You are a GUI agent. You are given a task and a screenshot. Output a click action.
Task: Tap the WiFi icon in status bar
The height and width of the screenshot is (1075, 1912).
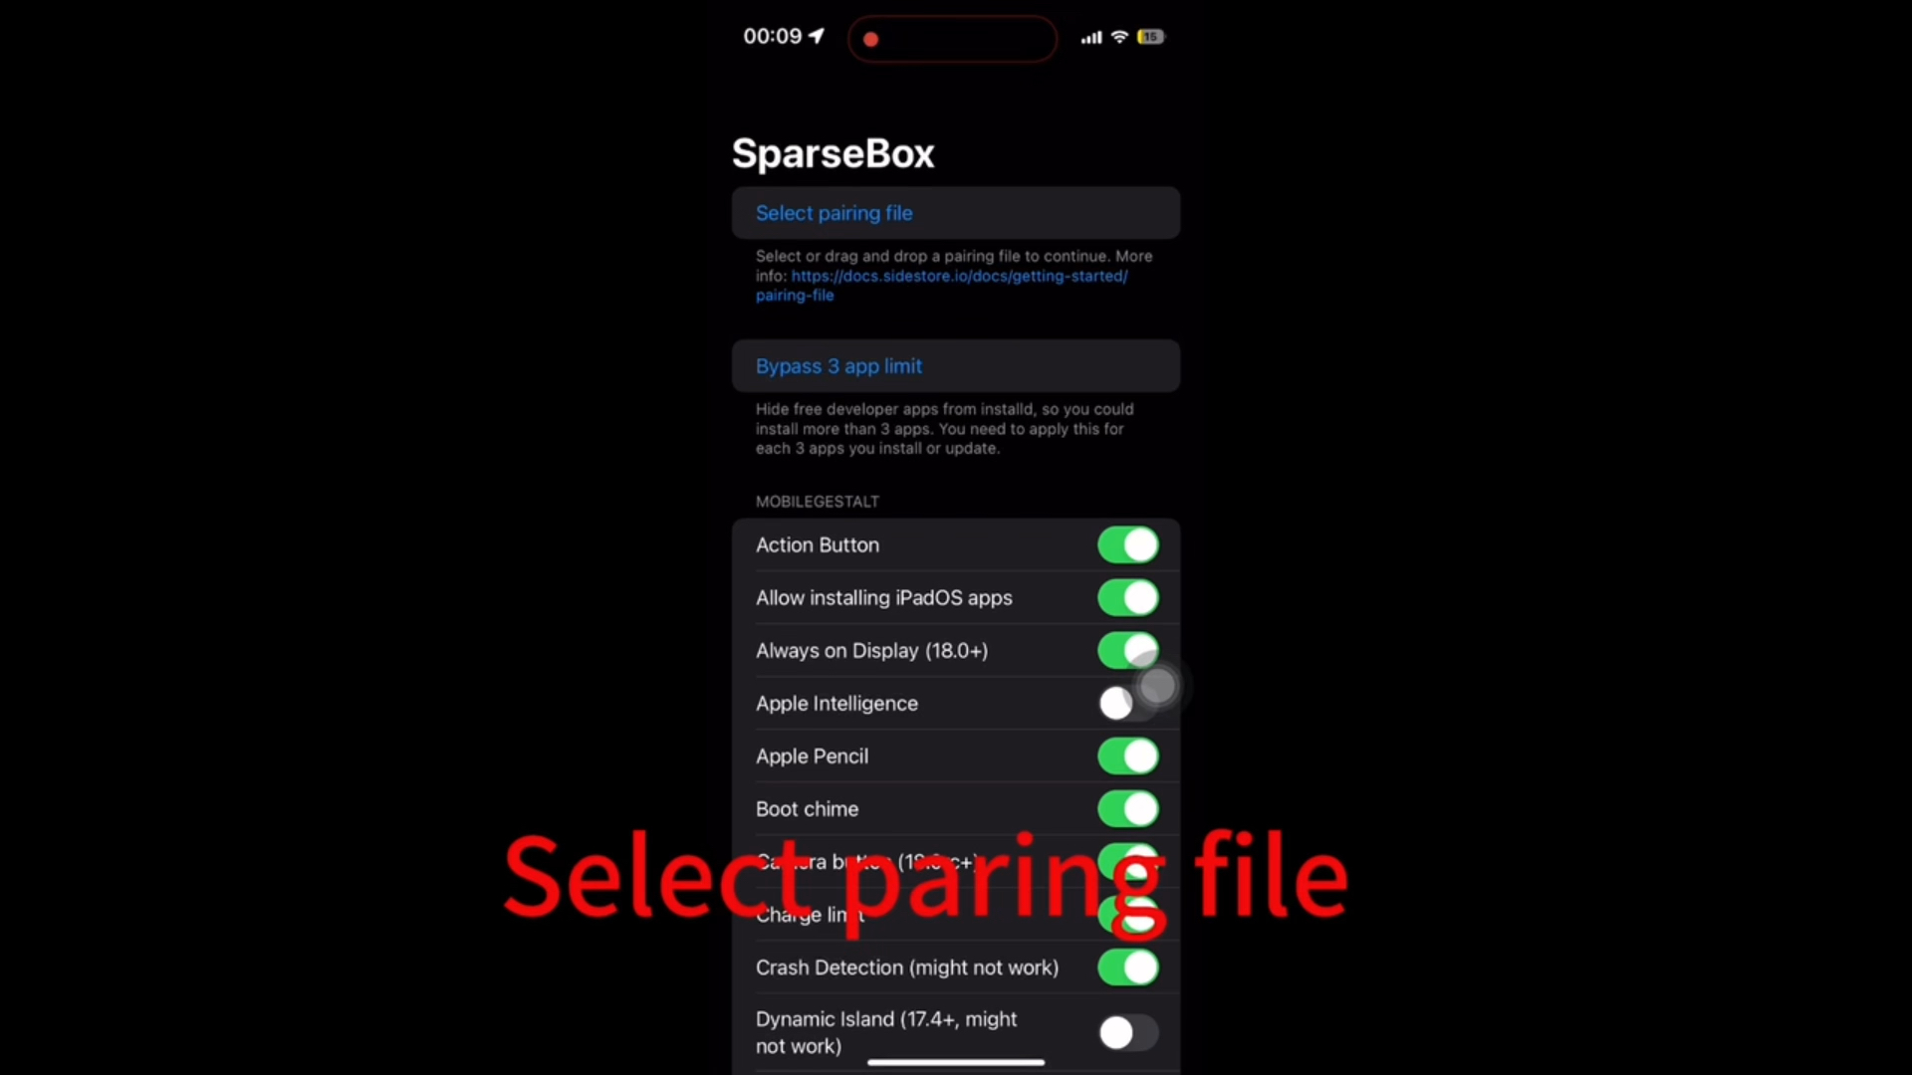[1119, 36]
